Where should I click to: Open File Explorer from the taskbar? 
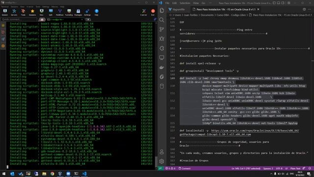[x=44, y=174]
